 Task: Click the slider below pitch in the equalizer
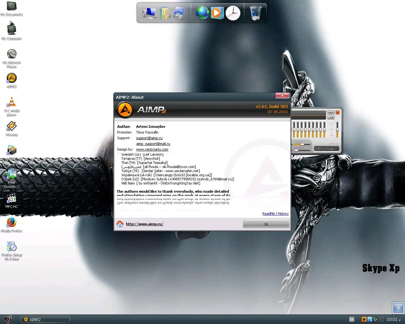tap(302, 150)
